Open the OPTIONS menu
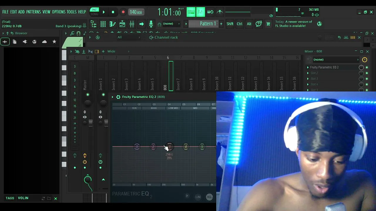This screenshot has width=376, height=211. point(59,12)
